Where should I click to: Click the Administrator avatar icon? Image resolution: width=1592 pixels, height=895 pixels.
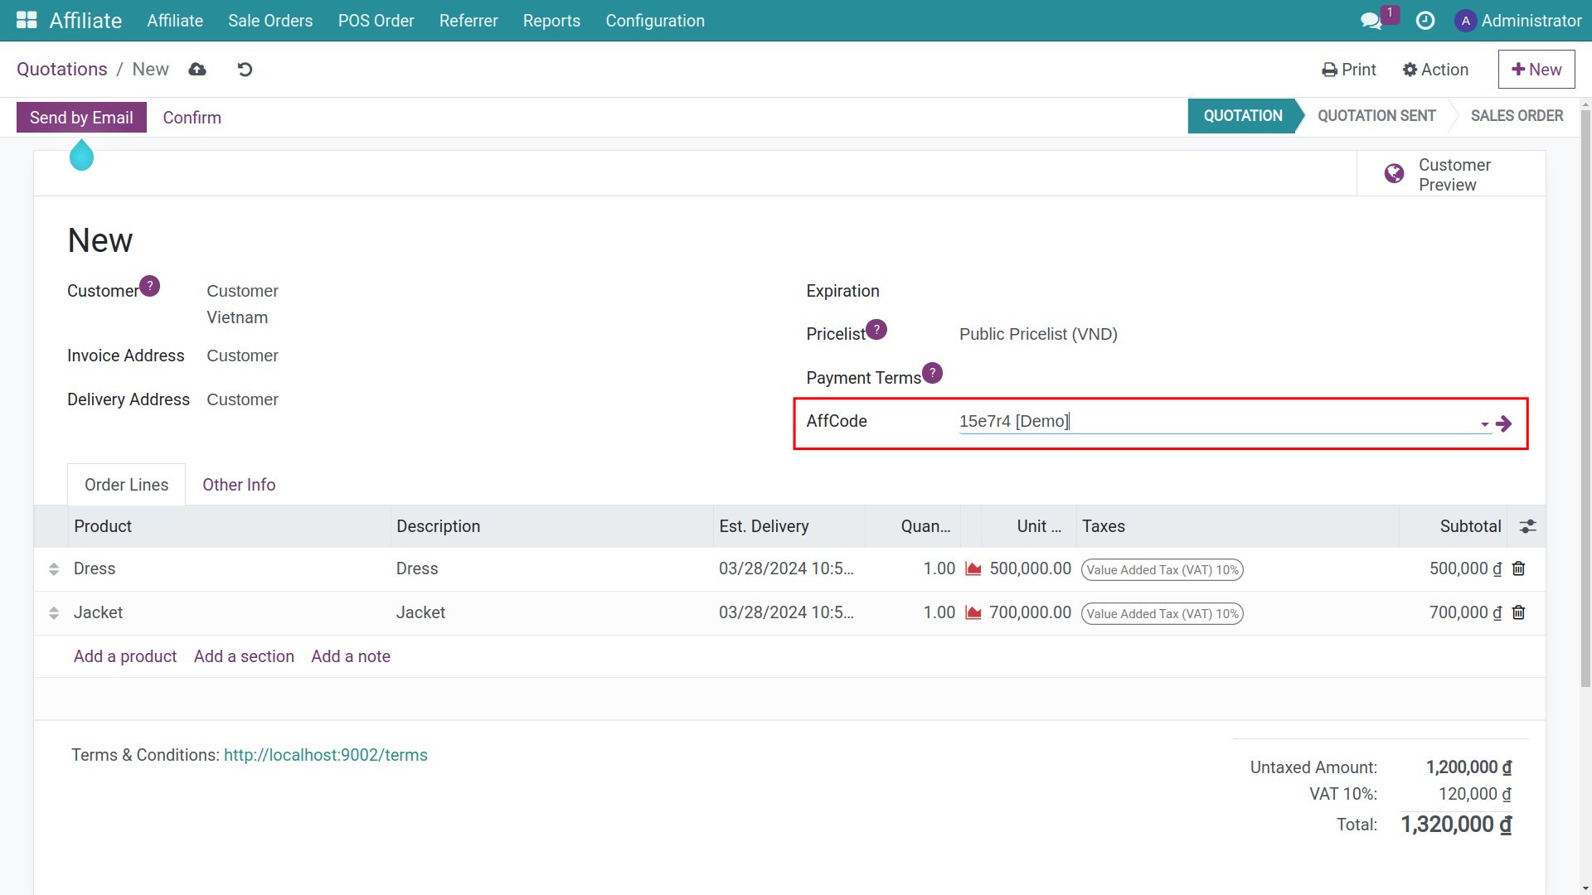coord(1465,21)
